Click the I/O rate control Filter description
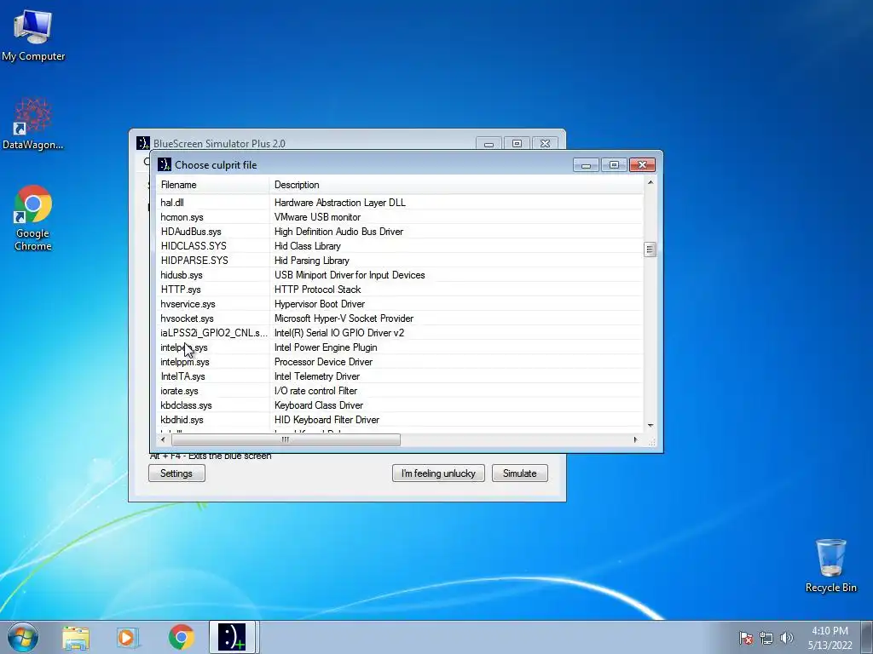Screen dimensions: 873x654 (315, 390)
